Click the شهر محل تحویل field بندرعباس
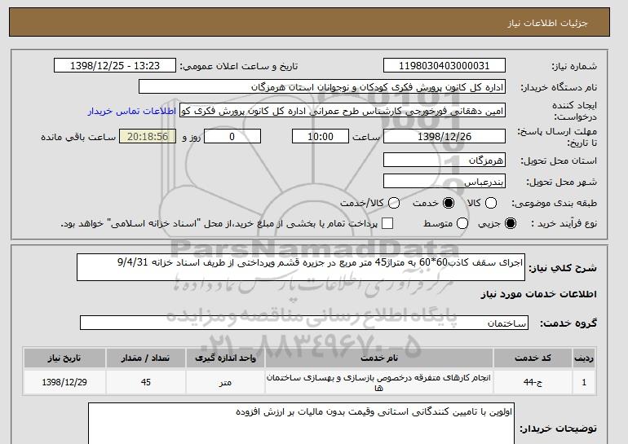The image size is (628, 444). [x=444, y=181]
